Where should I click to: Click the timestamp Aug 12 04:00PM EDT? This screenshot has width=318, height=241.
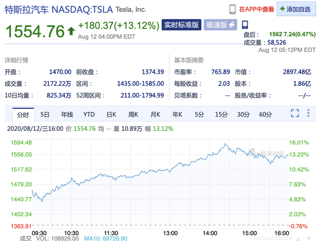[107, 37]
